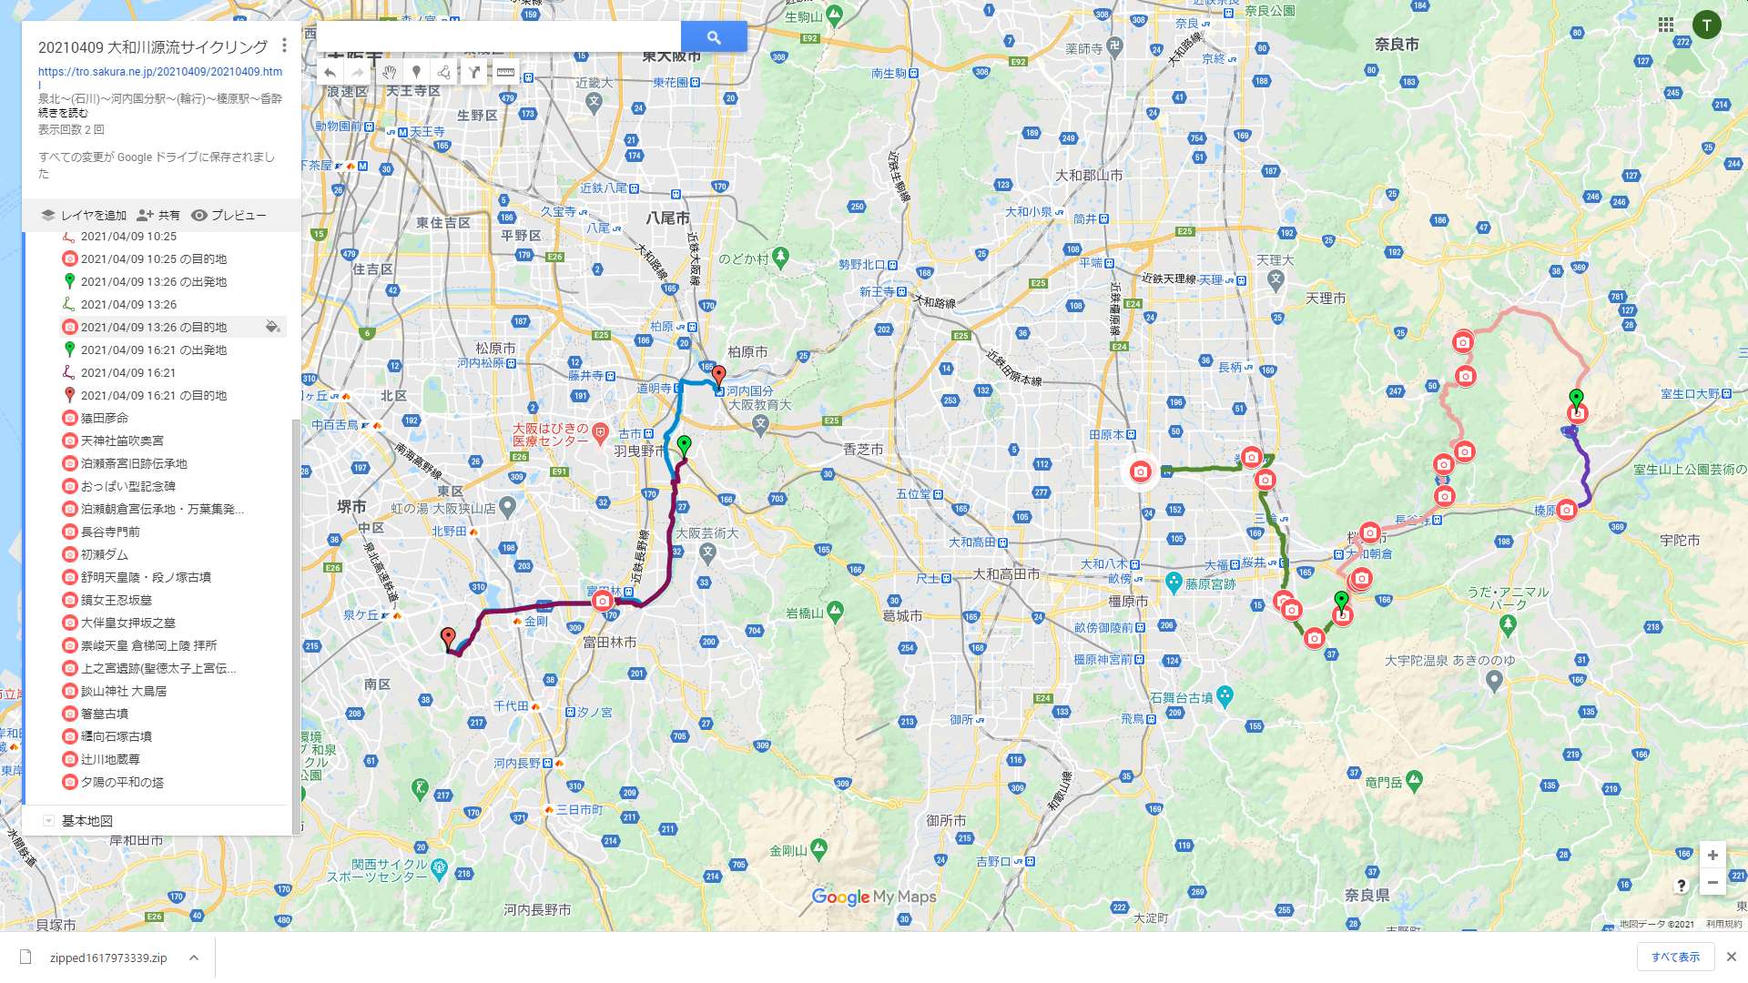Click レイヤを追加 to add a layer
Screen dimensions: 1748x983
84,216
